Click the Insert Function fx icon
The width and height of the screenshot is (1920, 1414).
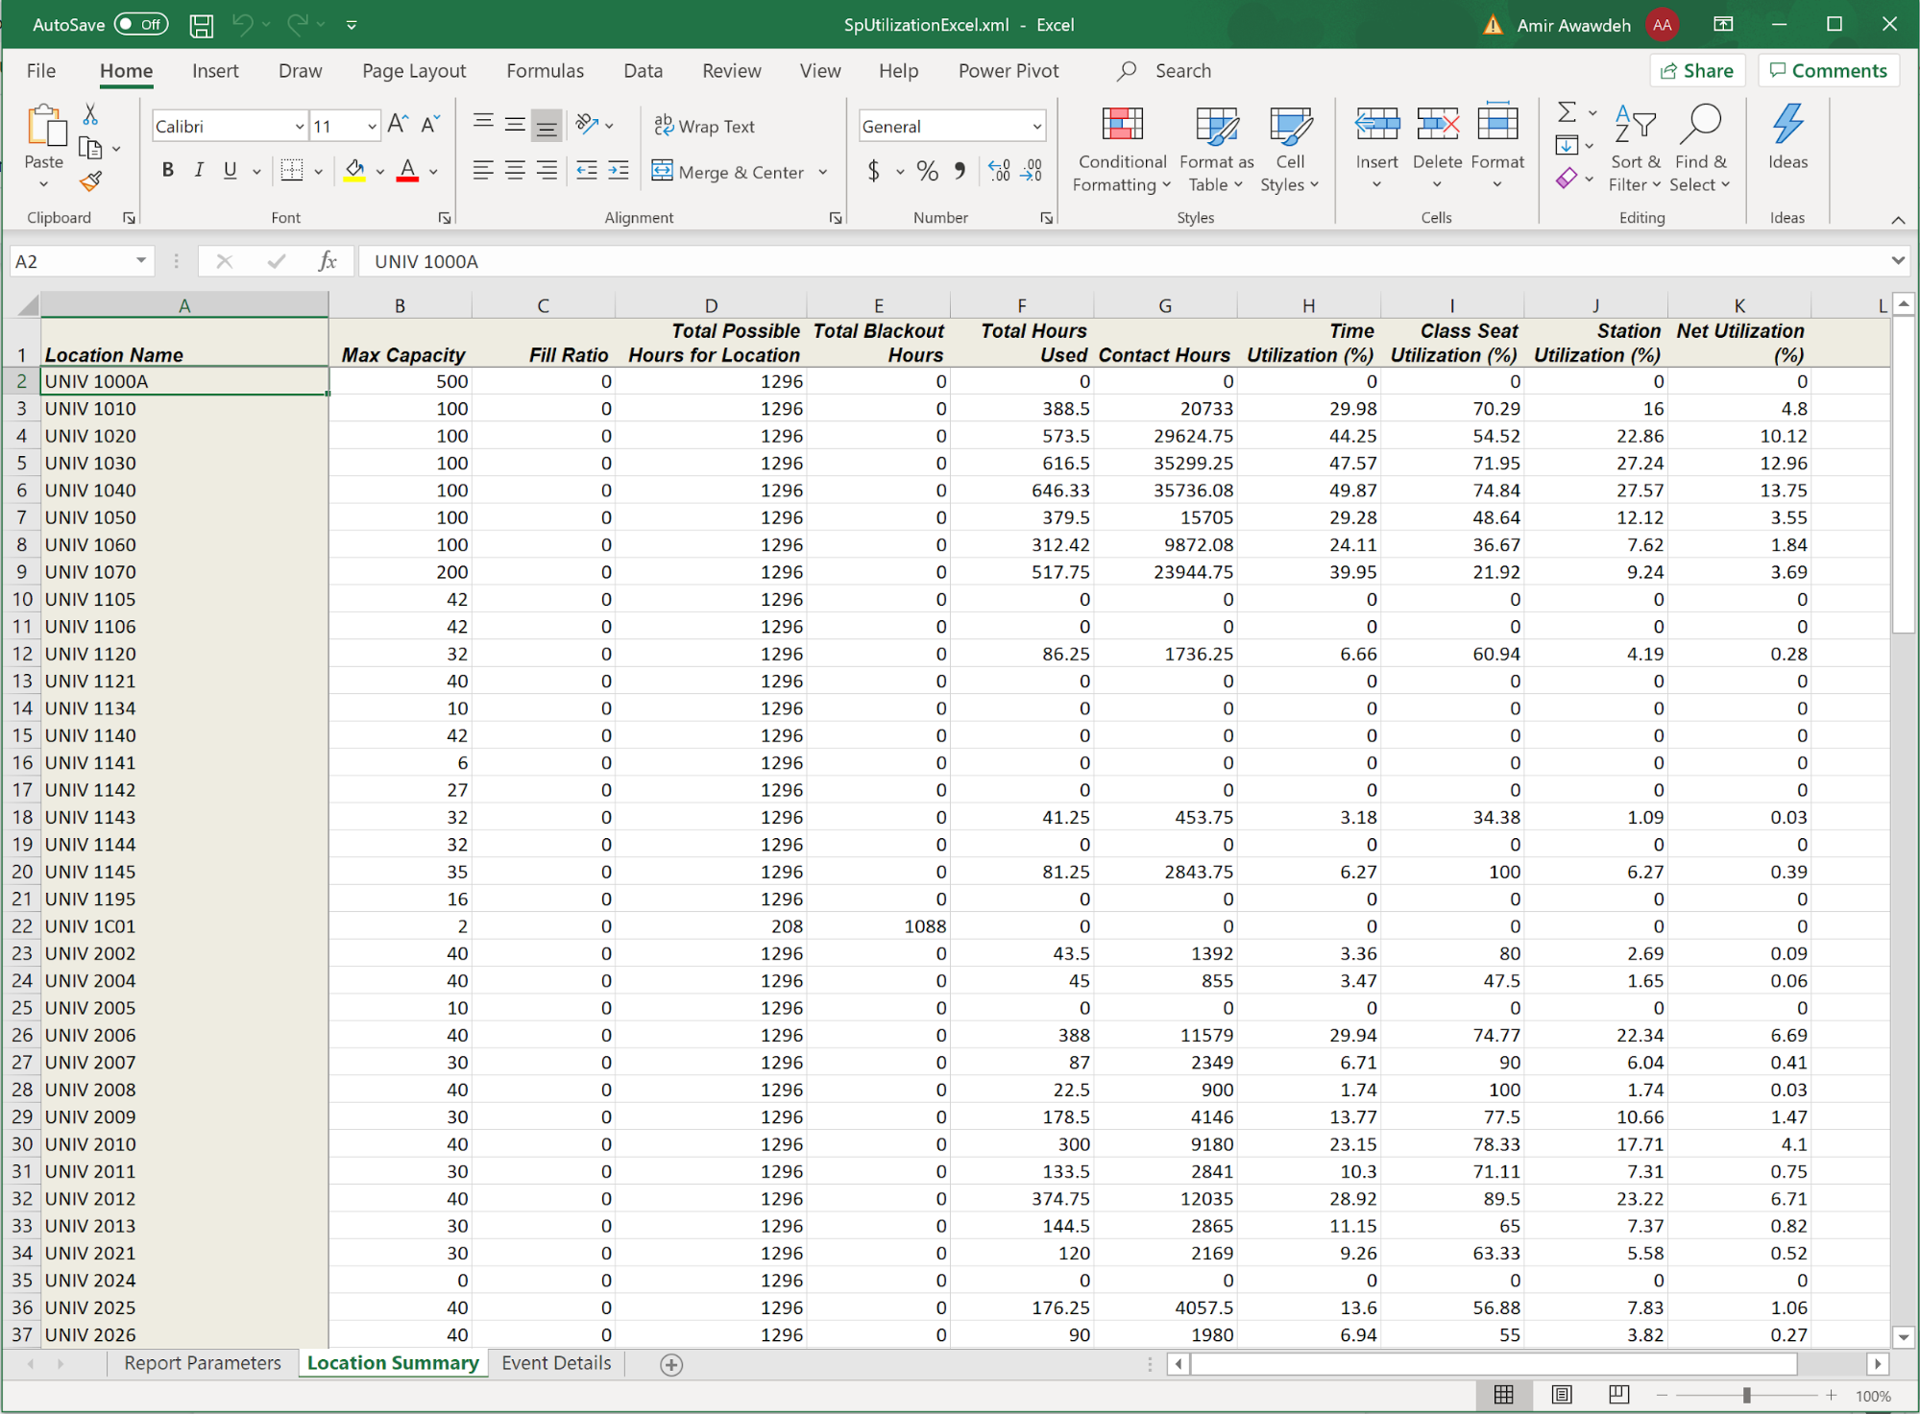pyautogui.click(x=327, y=261)
